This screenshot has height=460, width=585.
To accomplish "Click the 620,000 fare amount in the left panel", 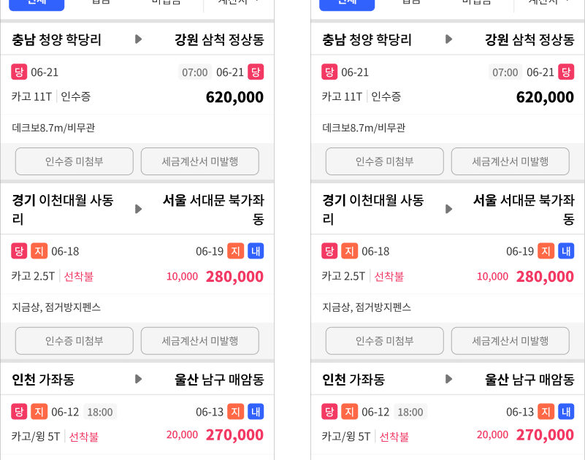I will 234,97.
